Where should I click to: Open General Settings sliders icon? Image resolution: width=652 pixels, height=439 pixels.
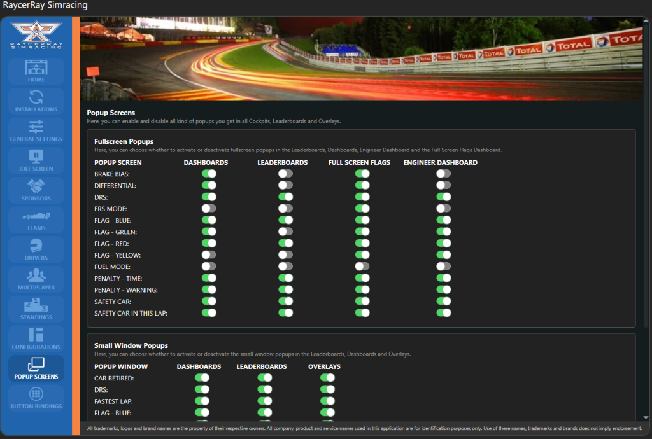coord(36,127)
